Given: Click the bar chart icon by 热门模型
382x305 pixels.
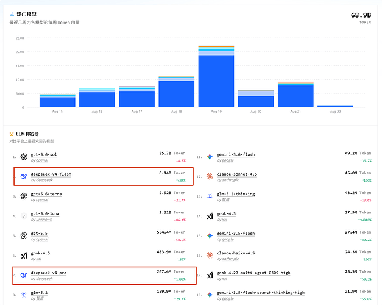Looking at the screenshot, I should click(x=12, y=14).
